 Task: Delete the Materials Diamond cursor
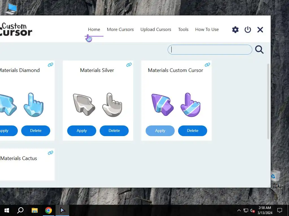pyautogui.click(x=36, y=131)
